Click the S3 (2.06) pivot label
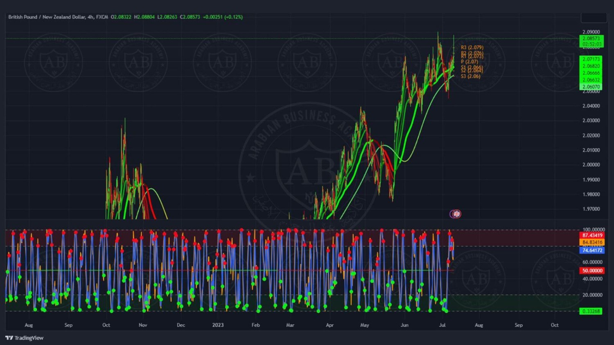Image resolution: width=614 pixels, height=345 pixels. [470, 76]
